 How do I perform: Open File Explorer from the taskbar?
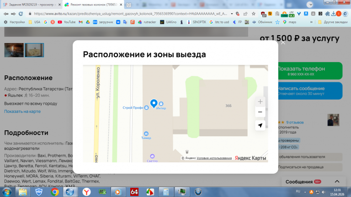tap(22, 192)
